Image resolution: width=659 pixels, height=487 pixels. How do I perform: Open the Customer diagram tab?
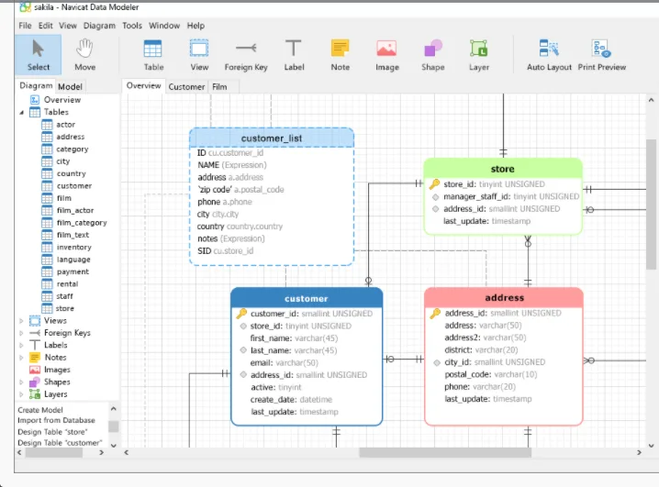pos(186,86)
